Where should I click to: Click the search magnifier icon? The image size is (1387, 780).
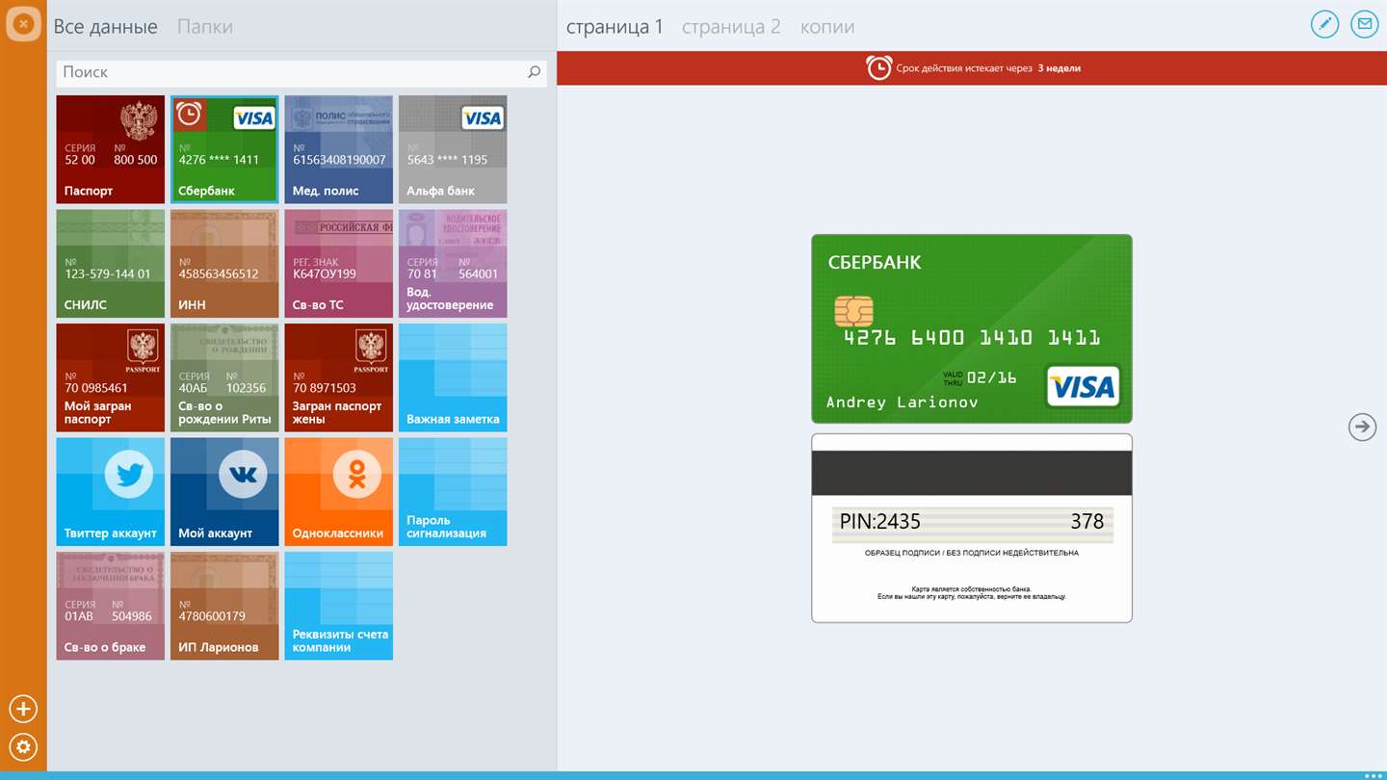(x=535, y=72)
